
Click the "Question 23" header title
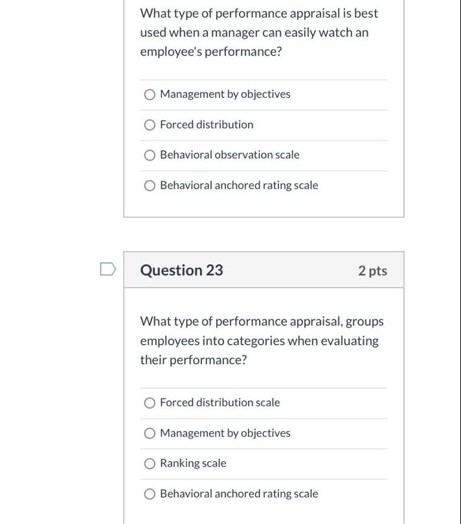point(181,270)
